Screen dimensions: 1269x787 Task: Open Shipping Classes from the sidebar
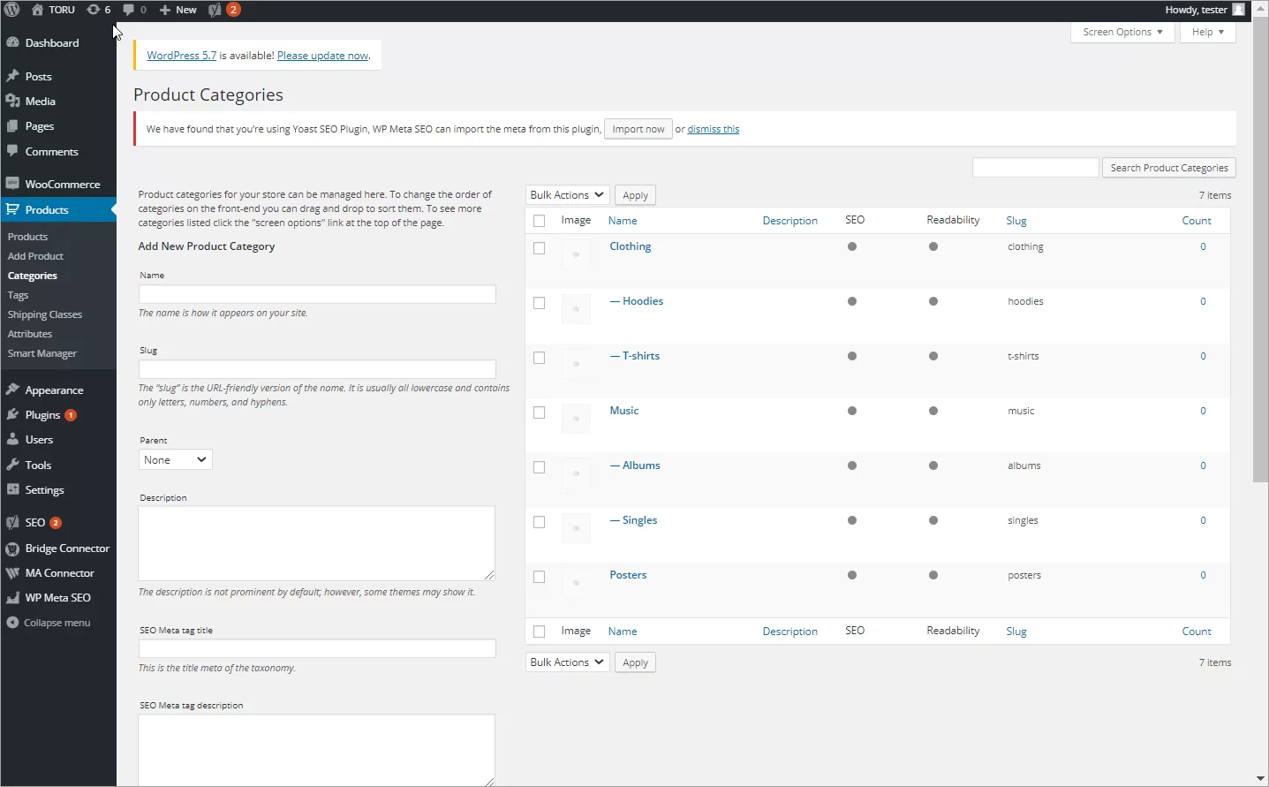(45, 314)
